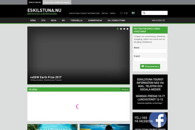Open MIN GUIDE (0)
The height and width of the screenshot is (130, 195).
(158, 20)
